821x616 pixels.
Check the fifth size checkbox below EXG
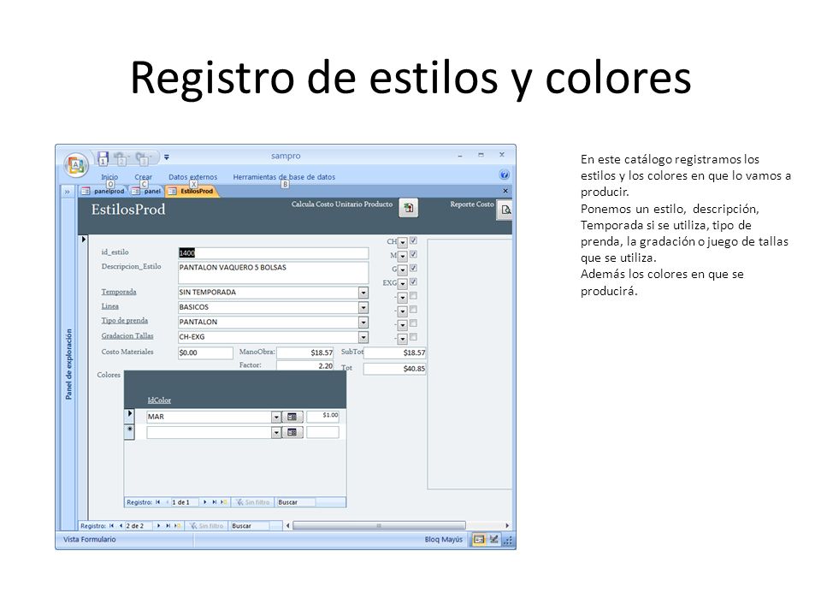(413, 295)
